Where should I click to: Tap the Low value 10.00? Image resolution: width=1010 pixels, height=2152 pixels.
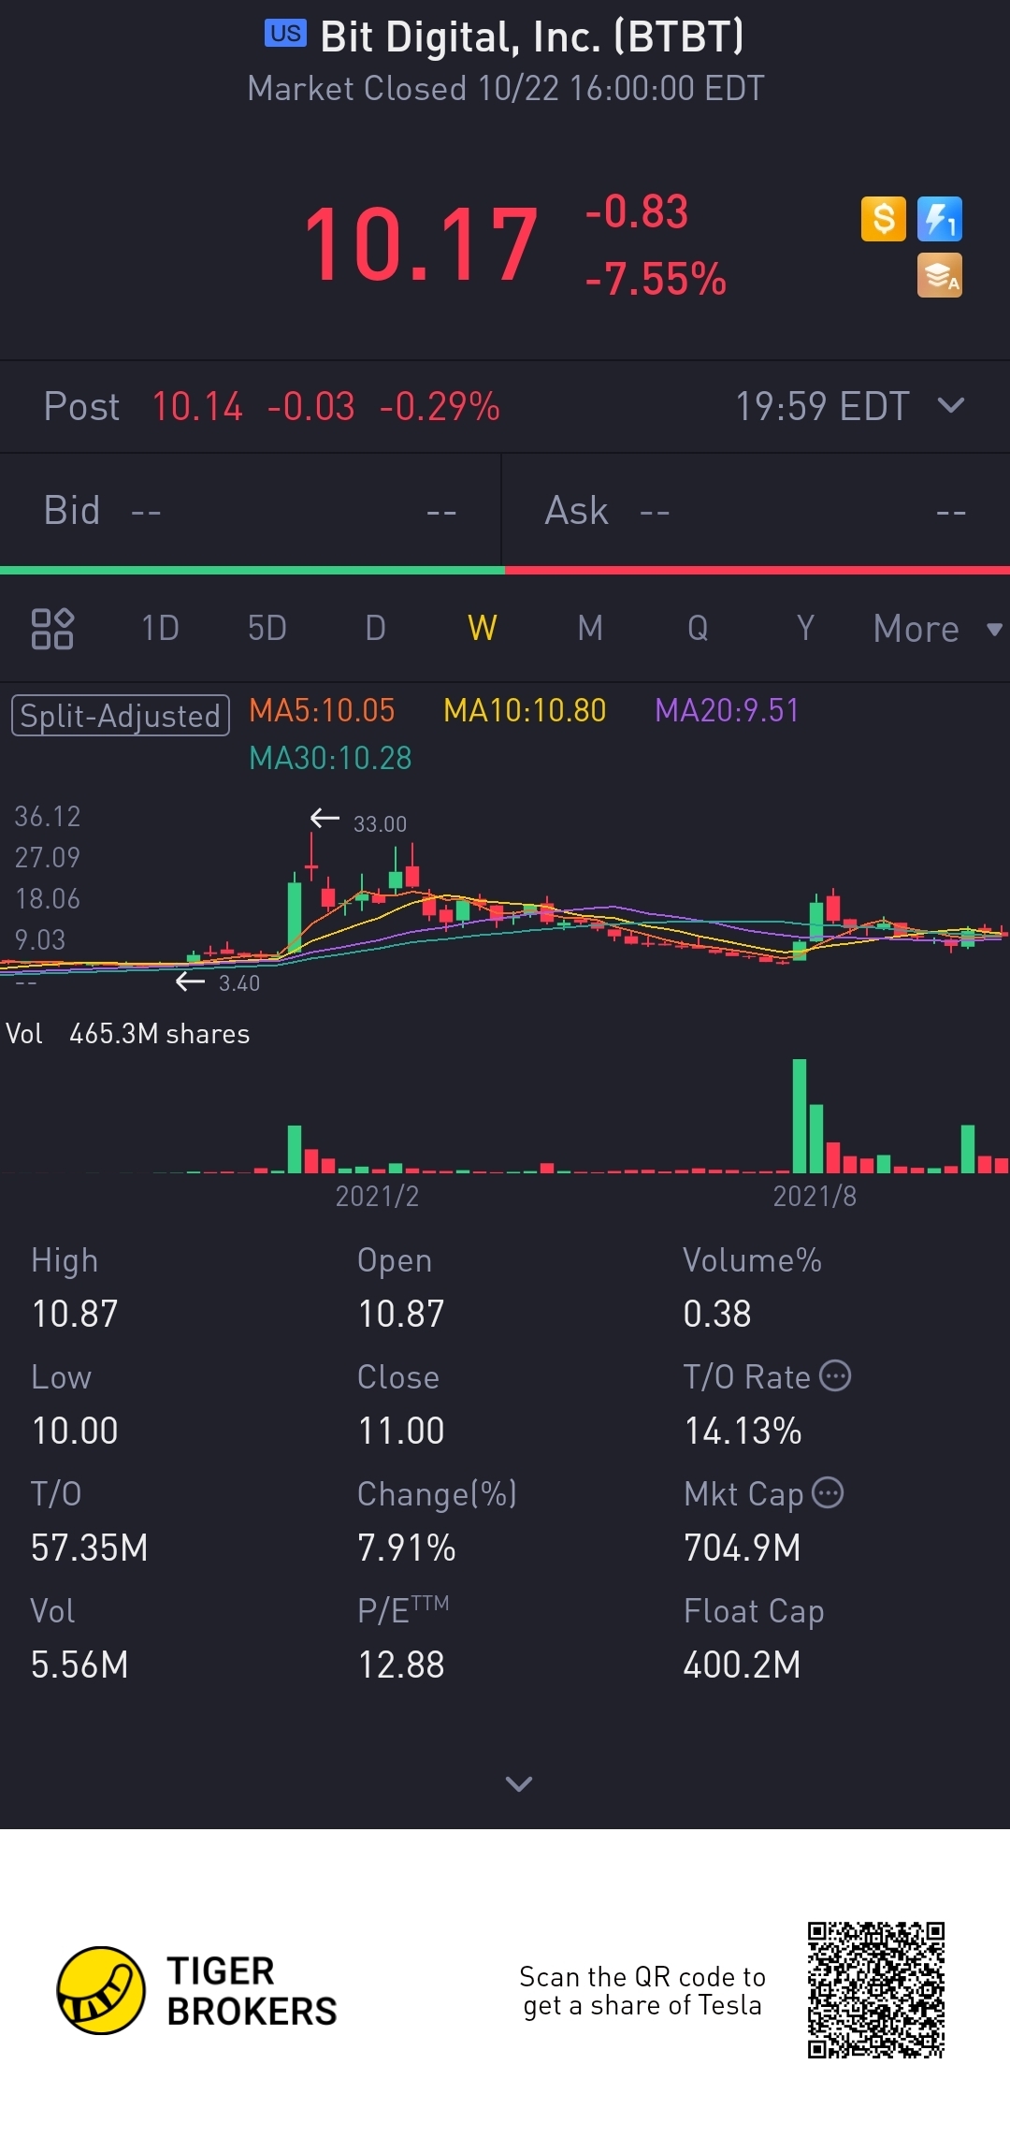pyautogui.click(x=75, y=1431)
